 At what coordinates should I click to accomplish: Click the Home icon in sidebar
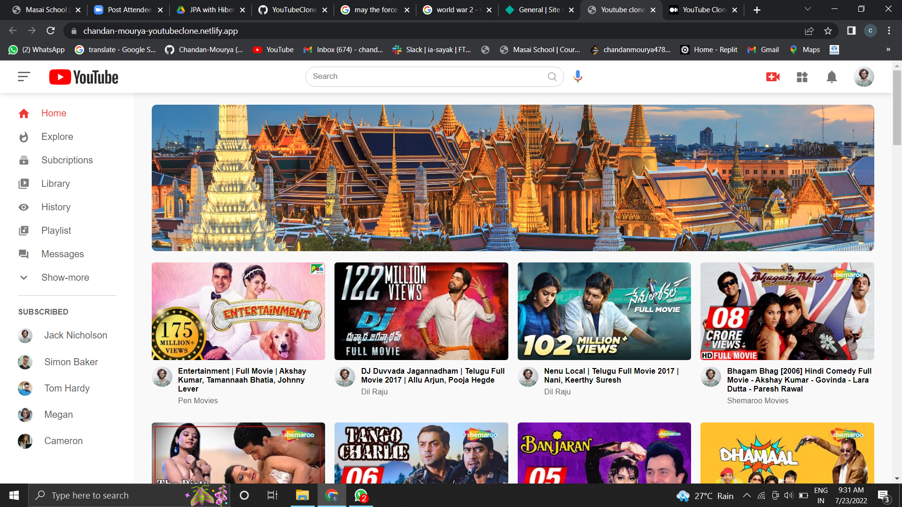click(x=24, y=113)
